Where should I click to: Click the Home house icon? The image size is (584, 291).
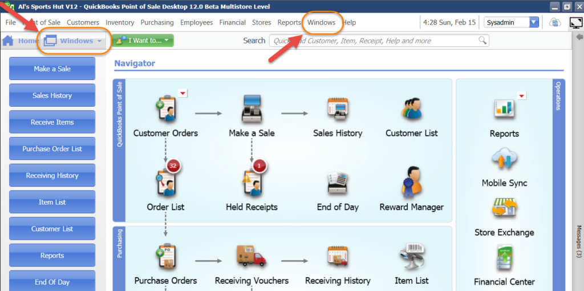(8, 41)
